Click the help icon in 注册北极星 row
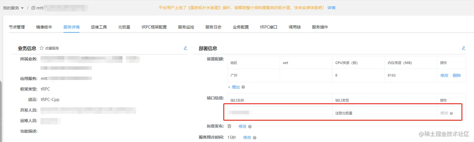The height and width of the screenshot is (142, 474). pyautogui.click(x=451, y=113)
